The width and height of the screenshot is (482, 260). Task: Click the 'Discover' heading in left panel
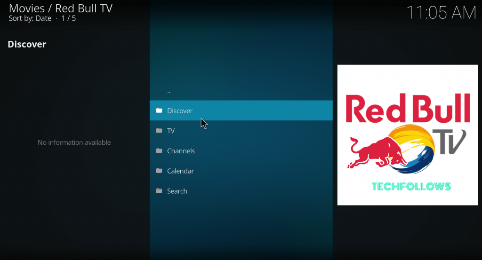click(x=27, y=44)
